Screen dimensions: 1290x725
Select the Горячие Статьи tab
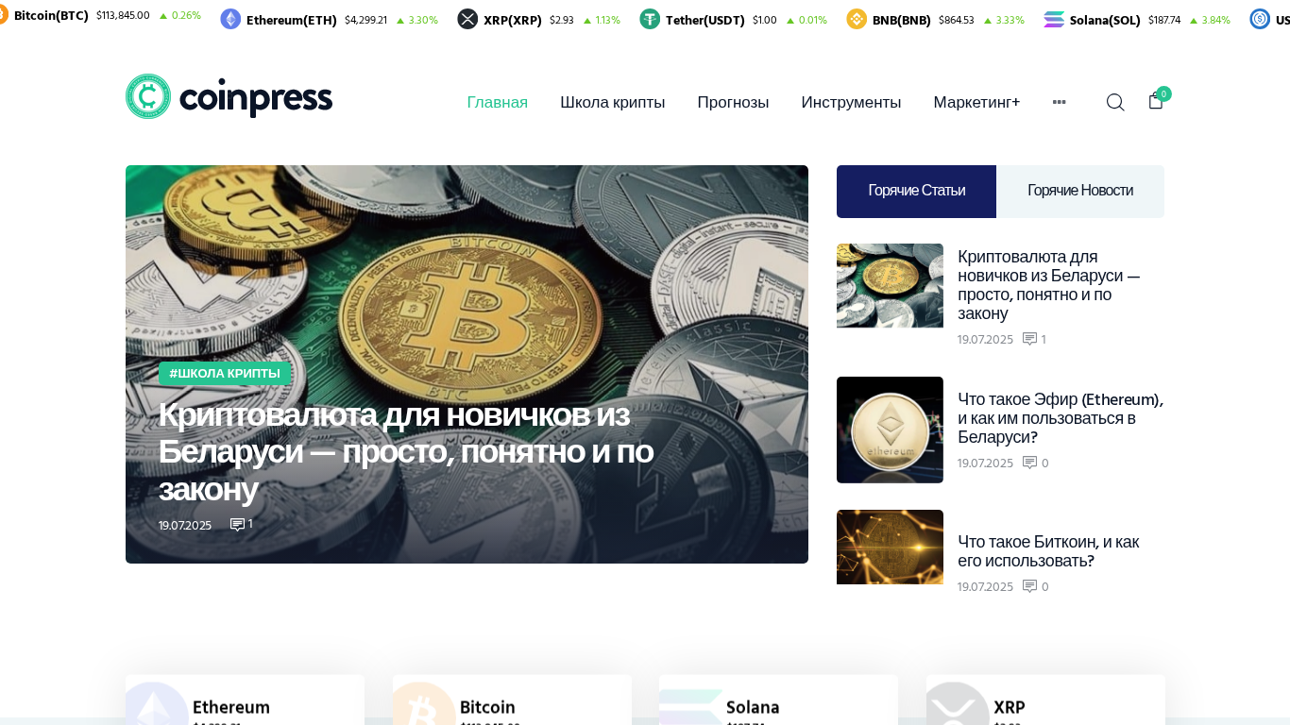916,191
